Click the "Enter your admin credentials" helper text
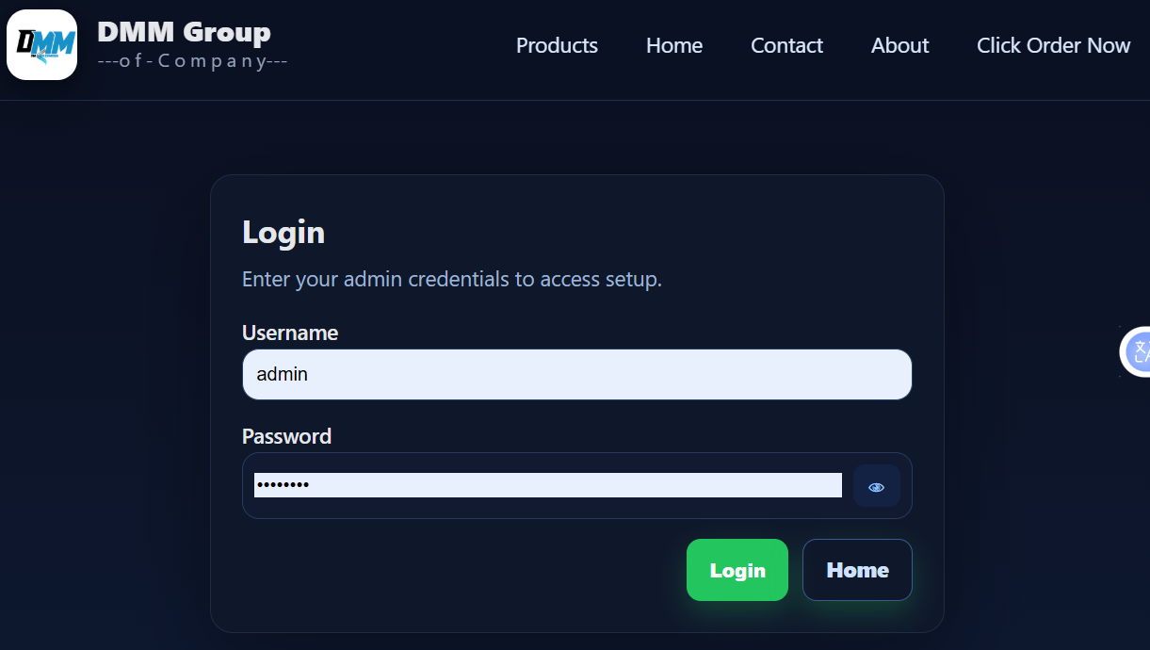Screen dimensions: 1150x650 pyautogui.click(x=451, y=279)
